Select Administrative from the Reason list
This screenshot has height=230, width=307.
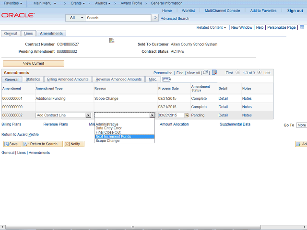pos(125,124)
